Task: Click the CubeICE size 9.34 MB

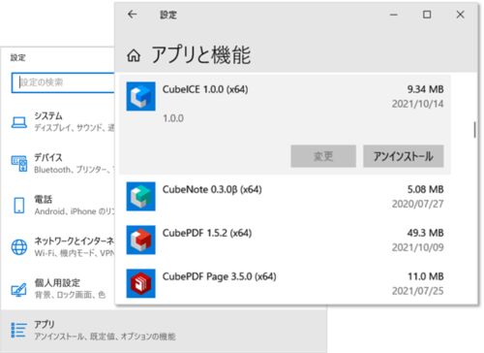Action: (x=425, y=89)
